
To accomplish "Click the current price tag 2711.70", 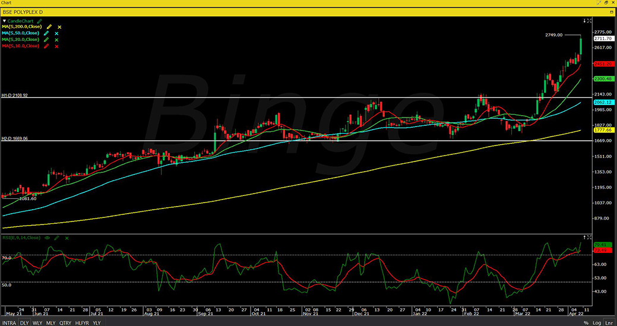I will (603, 39).
